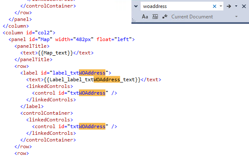Click the column id="col2" line
Screen dimensions: 249x157
(x=29, y=33)
